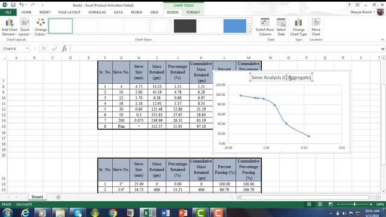Select column H header

pos(139,58)
